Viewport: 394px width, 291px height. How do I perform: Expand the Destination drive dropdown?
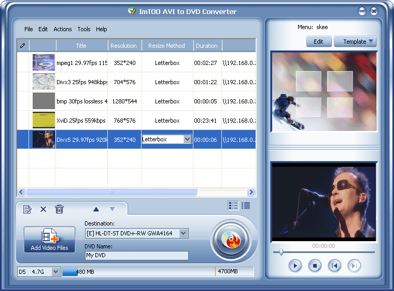pos(184,233)
